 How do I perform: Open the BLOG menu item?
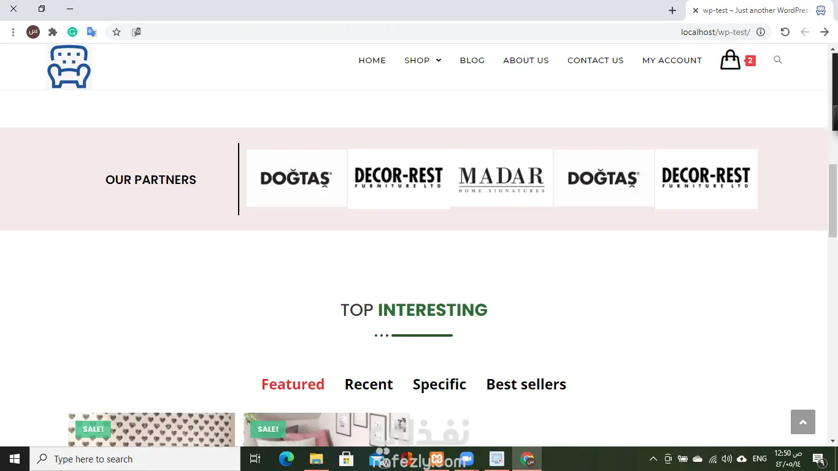(x=472, y=60)
